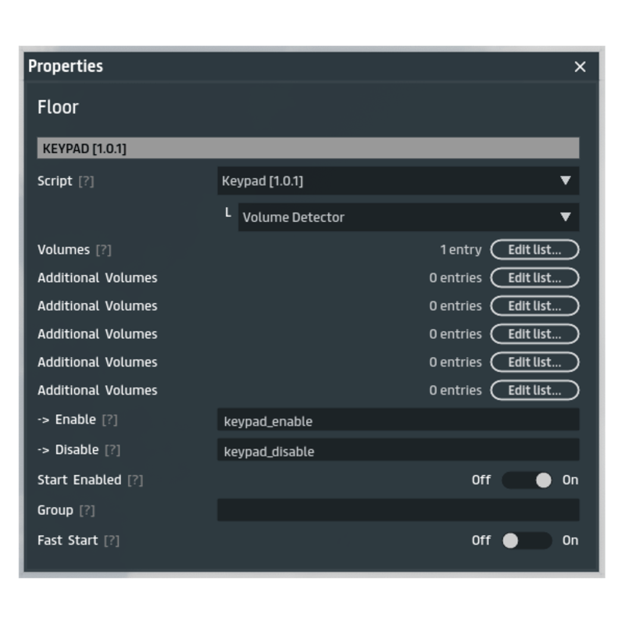625x625 pixels.
Task: Open the help tooltip for Volumes
Action: tap(103, 250)
